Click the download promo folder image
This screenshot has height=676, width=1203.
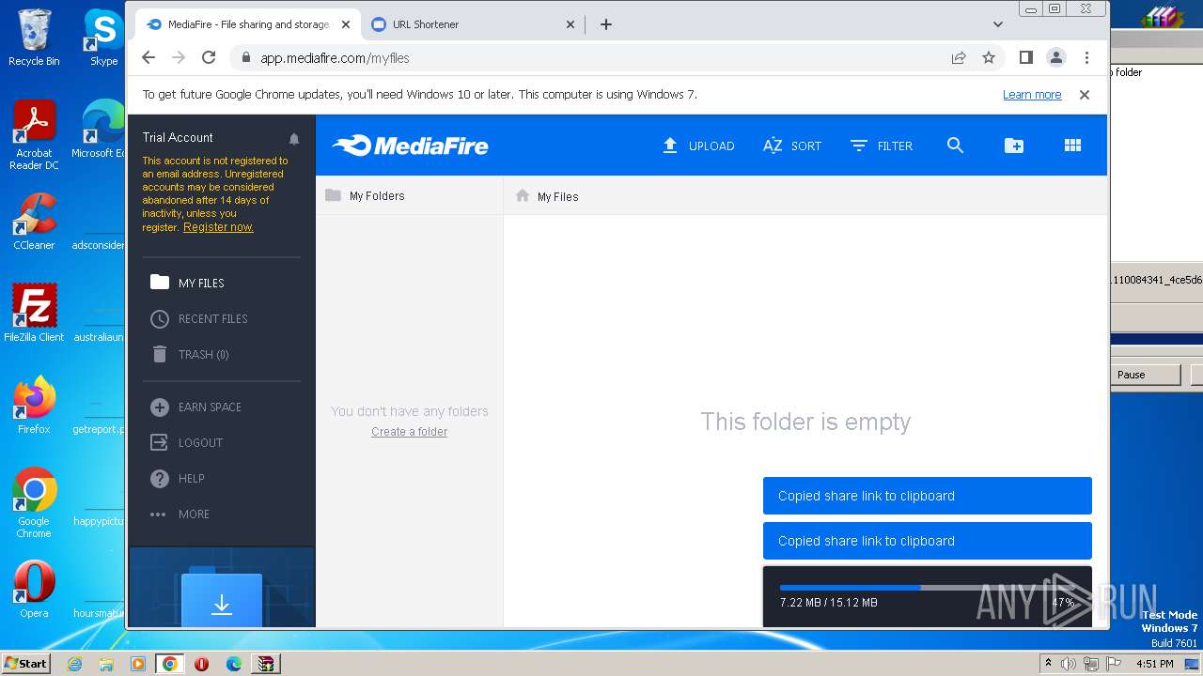tap(221, 596)
